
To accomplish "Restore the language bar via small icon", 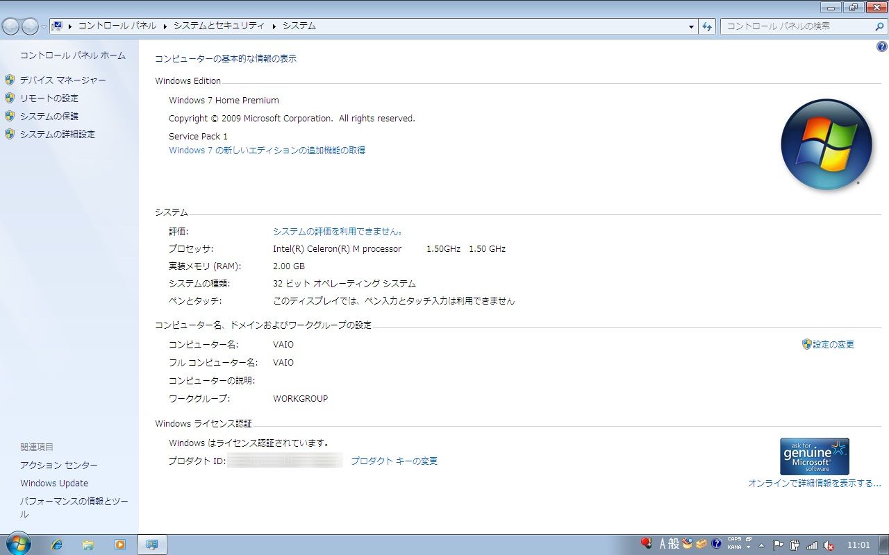I will (749, 539).
